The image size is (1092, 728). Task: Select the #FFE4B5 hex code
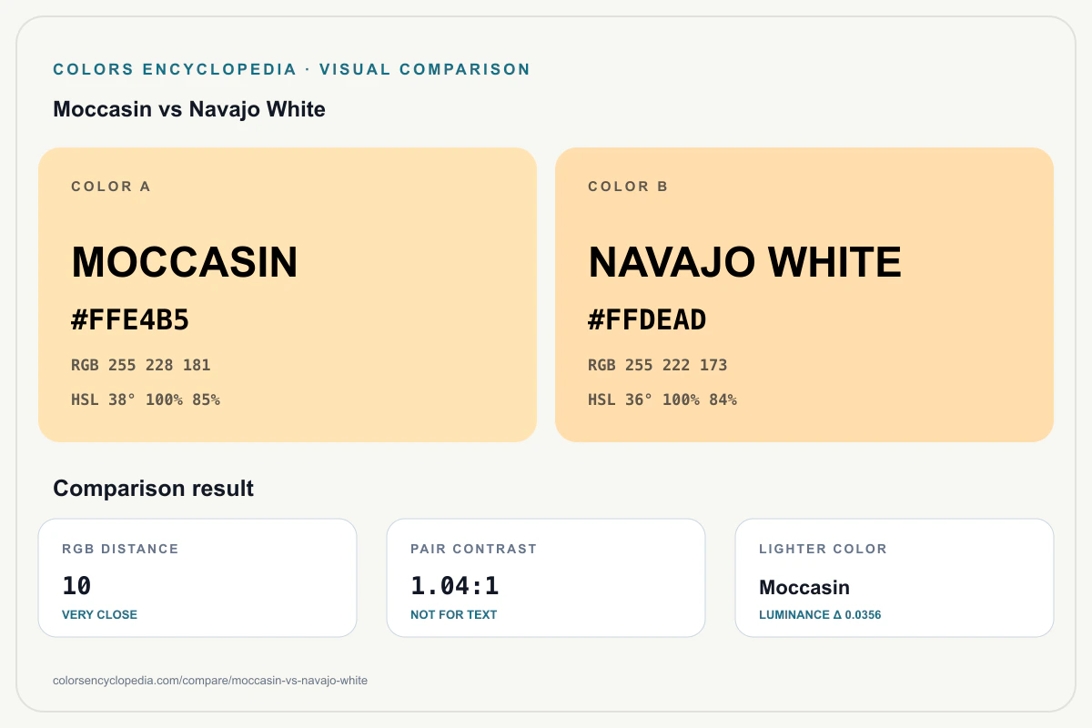[x=130, y=319]
